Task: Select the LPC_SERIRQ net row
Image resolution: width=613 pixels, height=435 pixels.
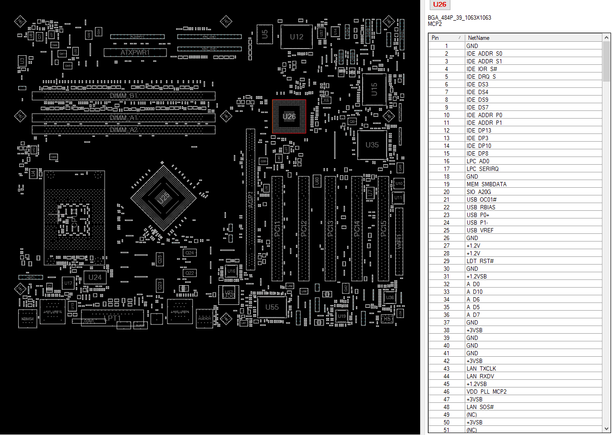Action: [x=516, y=169]
